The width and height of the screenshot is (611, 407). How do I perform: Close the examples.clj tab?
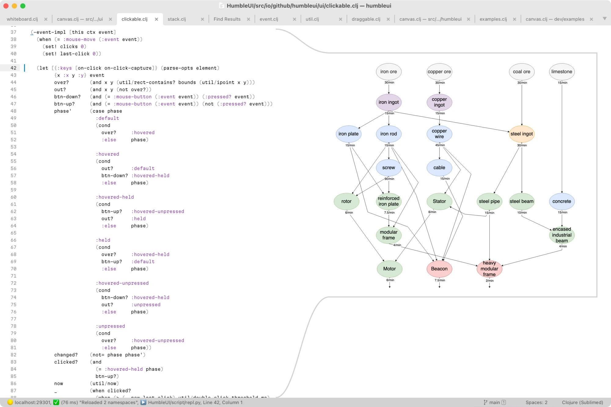(x=515, y=19)
